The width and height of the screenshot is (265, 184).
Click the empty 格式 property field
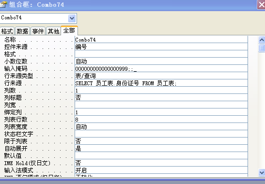[161, 54]
